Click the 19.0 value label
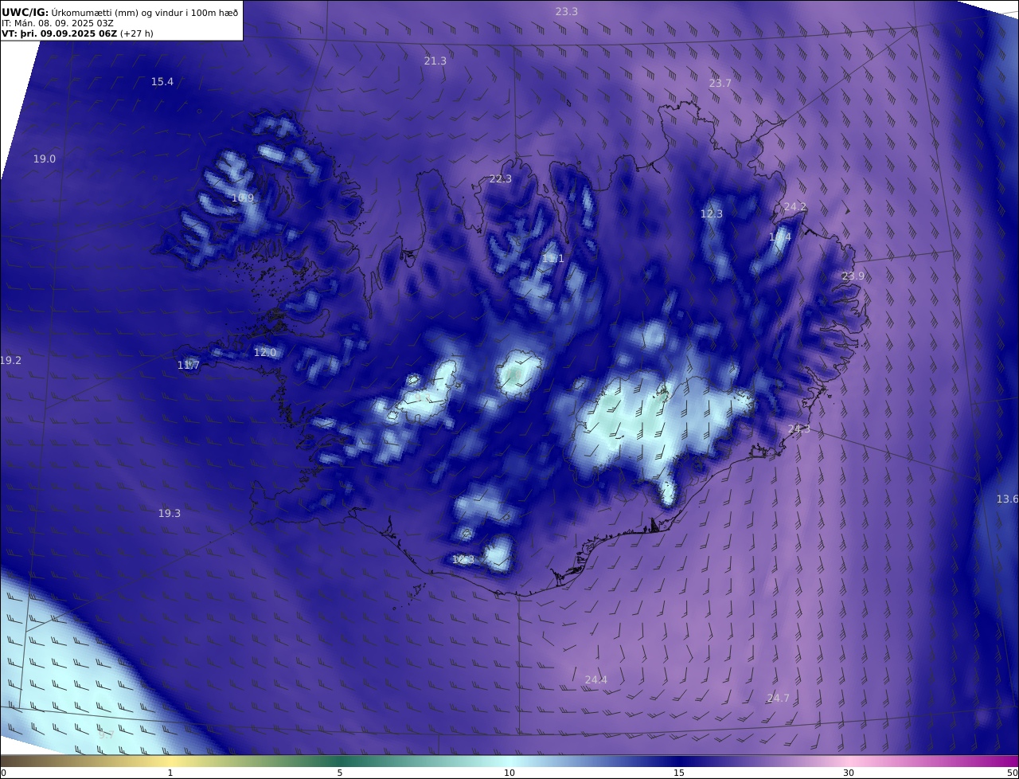The height and width of the screenshot is (779, 1019). click(x=45, y=159)
